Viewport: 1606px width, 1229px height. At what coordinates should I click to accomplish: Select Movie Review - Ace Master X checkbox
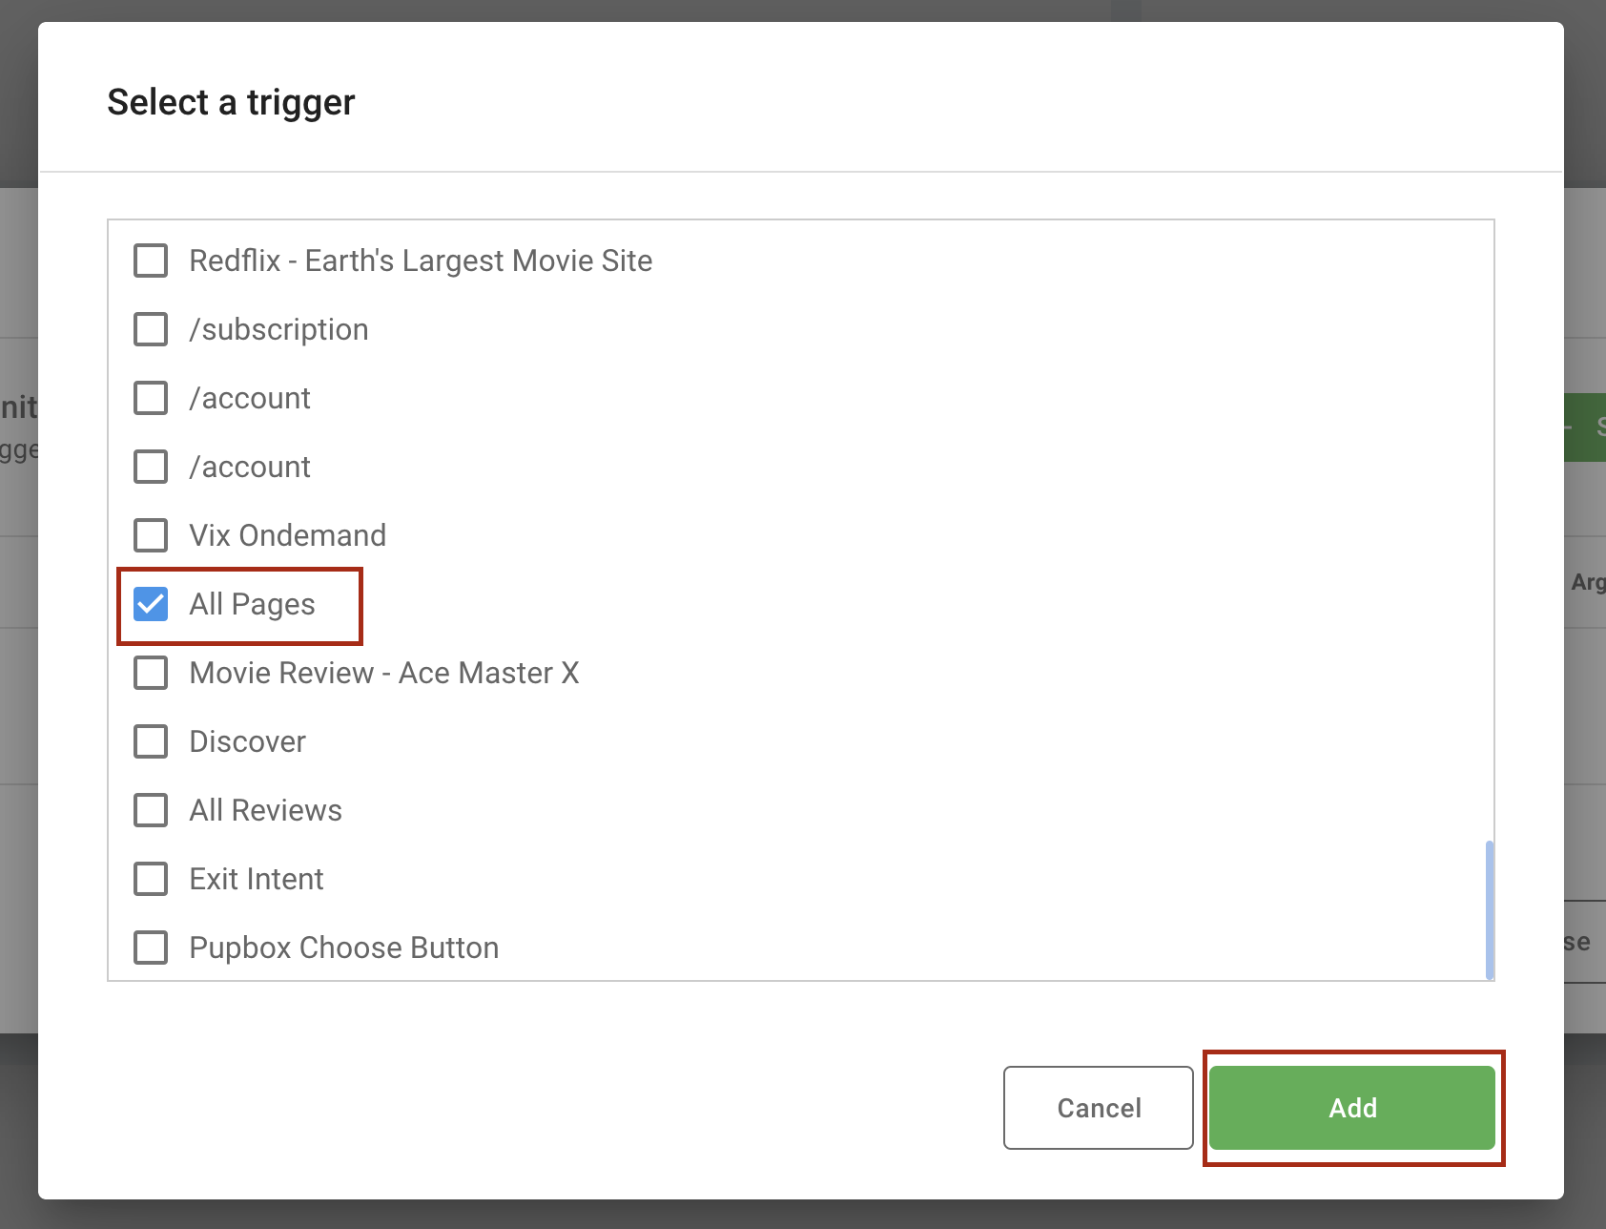(x=151, y=673)
